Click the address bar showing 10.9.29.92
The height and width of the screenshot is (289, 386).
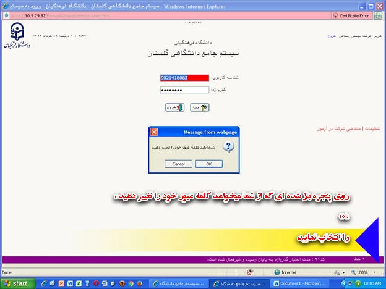pos(62,15)
